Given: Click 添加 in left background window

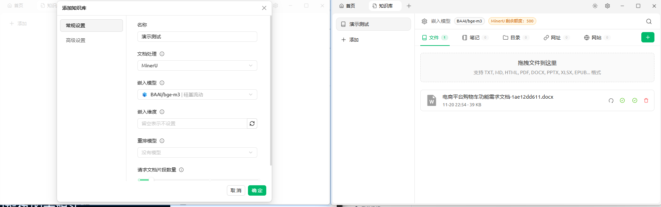Looking at the screenshot, I should click(x=18, y=23).
